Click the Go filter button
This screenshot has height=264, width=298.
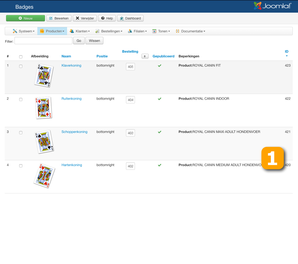coord(79,41)
